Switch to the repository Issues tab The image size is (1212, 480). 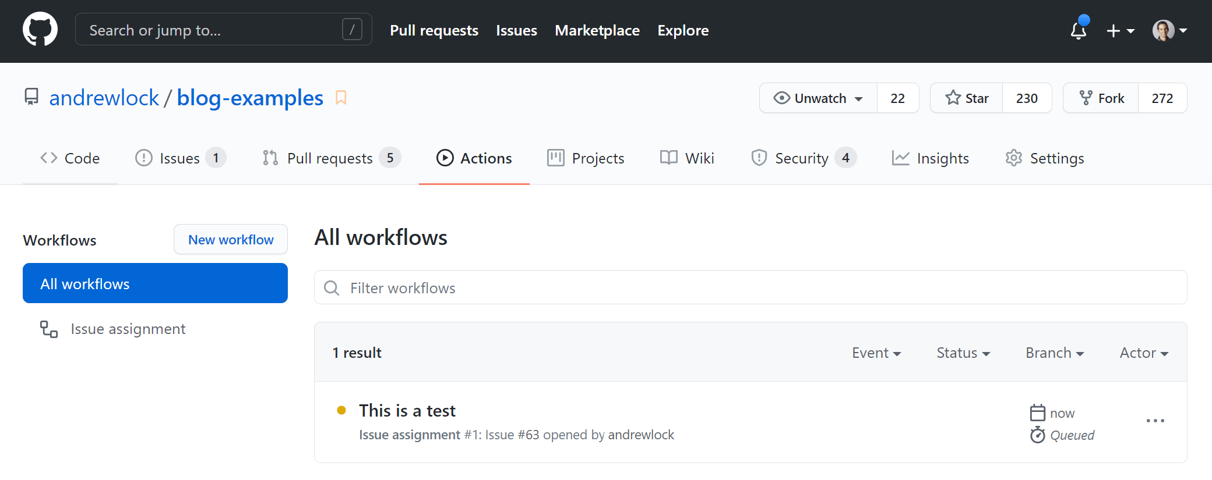point(181,158)
